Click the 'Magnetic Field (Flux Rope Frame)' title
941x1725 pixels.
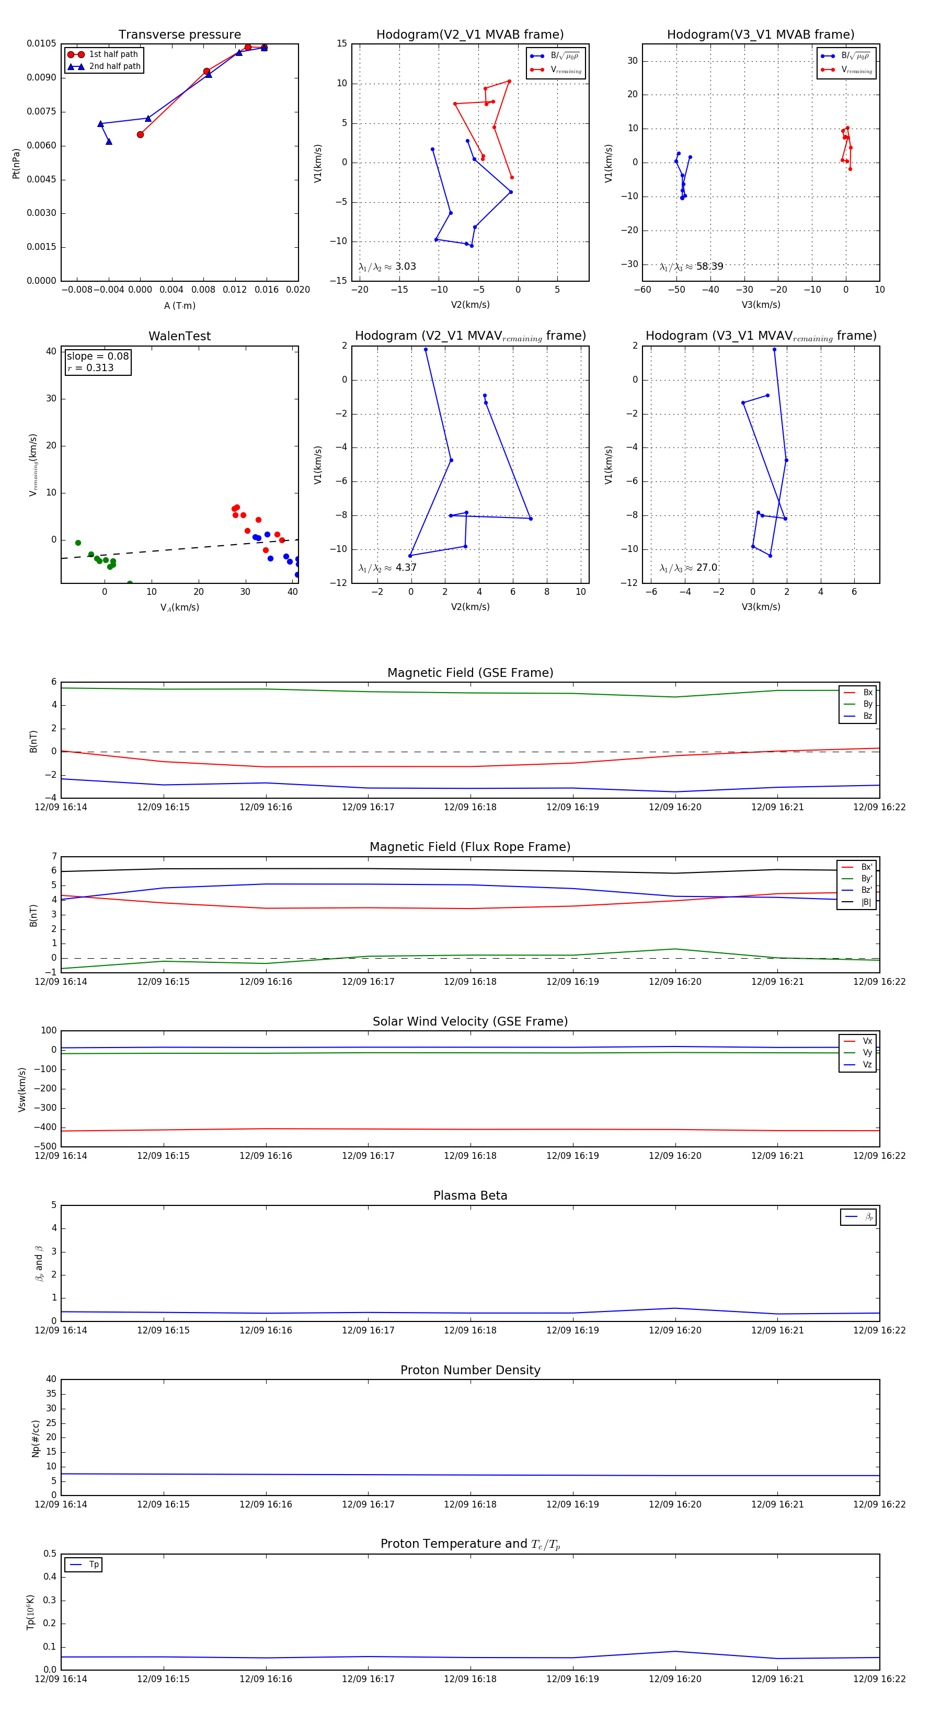(x=470, y=847)
